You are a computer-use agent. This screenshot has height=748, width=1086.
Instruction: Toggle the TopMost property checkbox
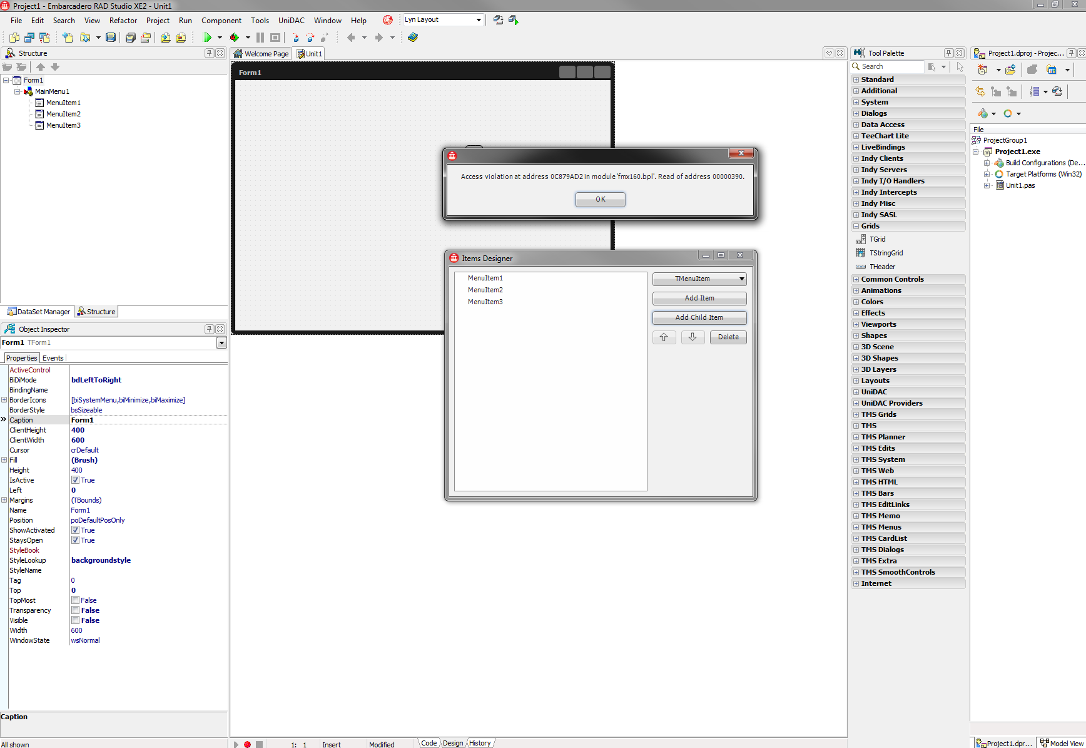coord(75,600)
